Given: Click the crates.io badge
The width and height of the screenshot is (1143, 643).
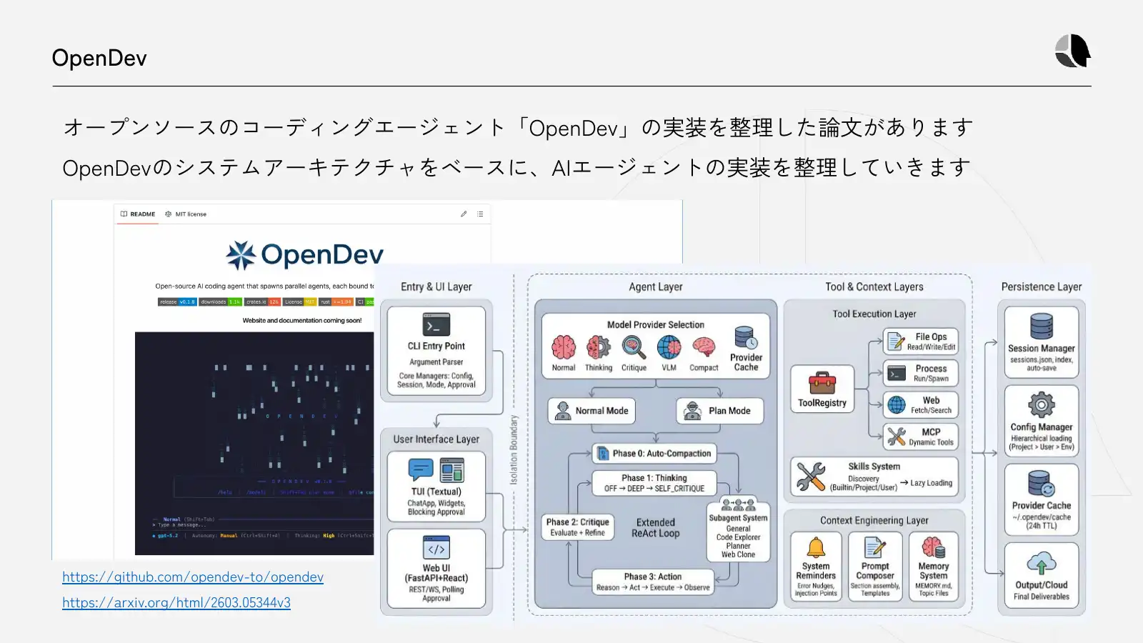Looking at the screenshot, I should 262,301.
